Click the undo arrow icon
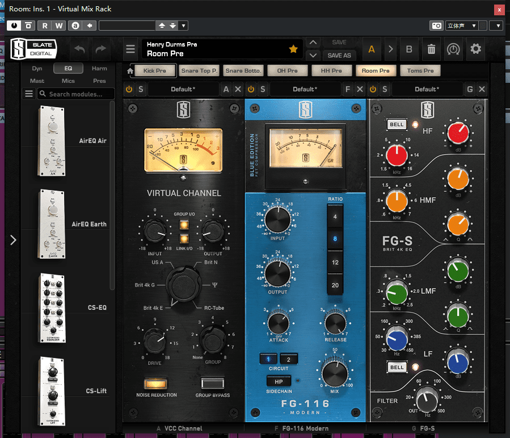The width and height of the screenshot is (510, 438). (x=79, y=49)
